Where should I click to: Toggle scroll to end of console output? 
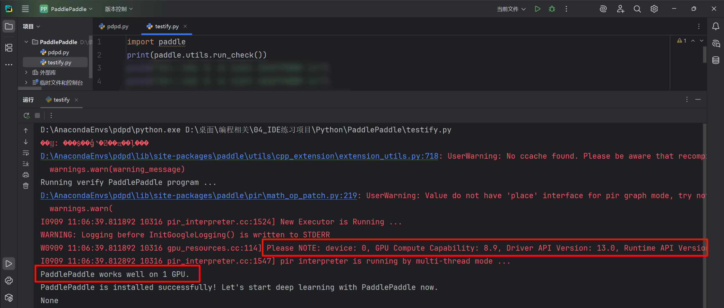[26, 164]
